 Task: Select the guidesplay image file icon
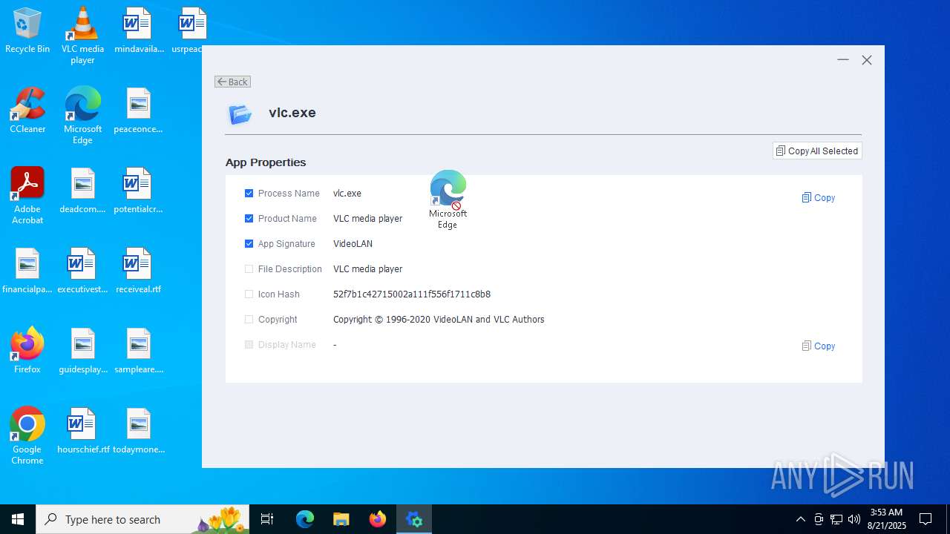coord(82,351)
